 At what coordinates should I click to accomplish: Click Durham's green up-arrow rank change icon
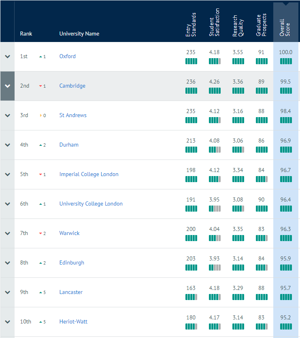(x=40, y=145)
